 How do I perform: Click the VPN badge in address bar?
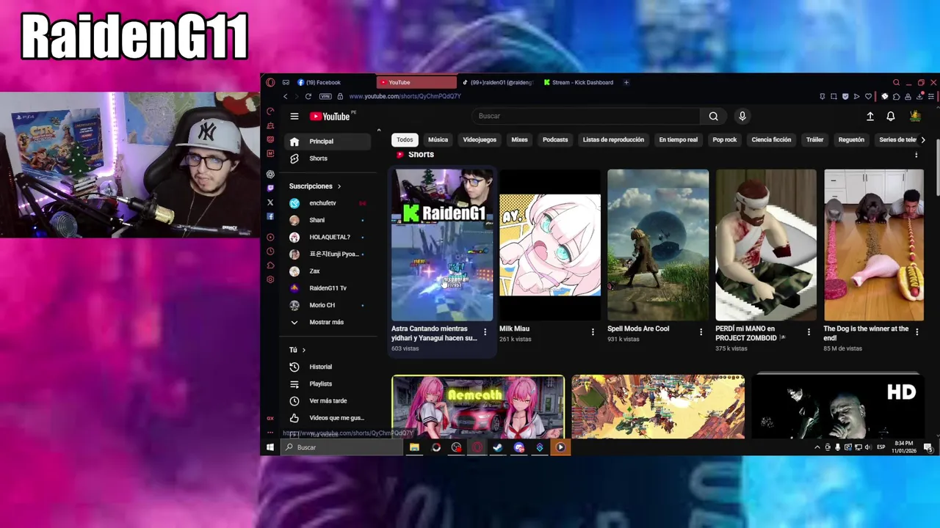325,96
